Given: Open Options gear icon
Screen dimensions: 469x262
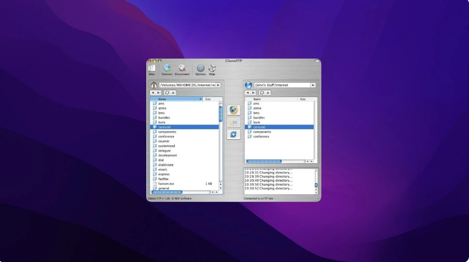Looking at the screenshot, I should coord(200,70).
